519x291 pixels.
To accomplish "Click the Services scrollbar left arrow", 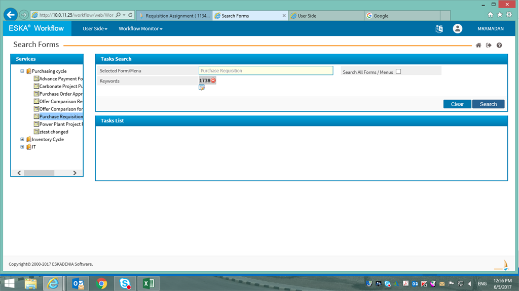I will click(19, 173).
